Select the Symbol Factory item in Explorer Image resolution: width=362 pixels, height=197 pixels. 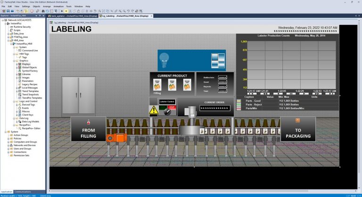click(x=30, y=71)
